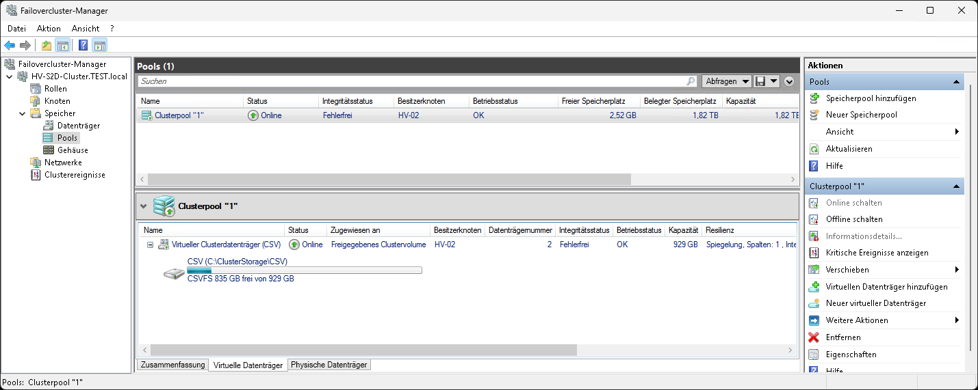This screenshot has width=978, height=390.
Task: Click Neuer Speicherpool action
Action: 861,115
